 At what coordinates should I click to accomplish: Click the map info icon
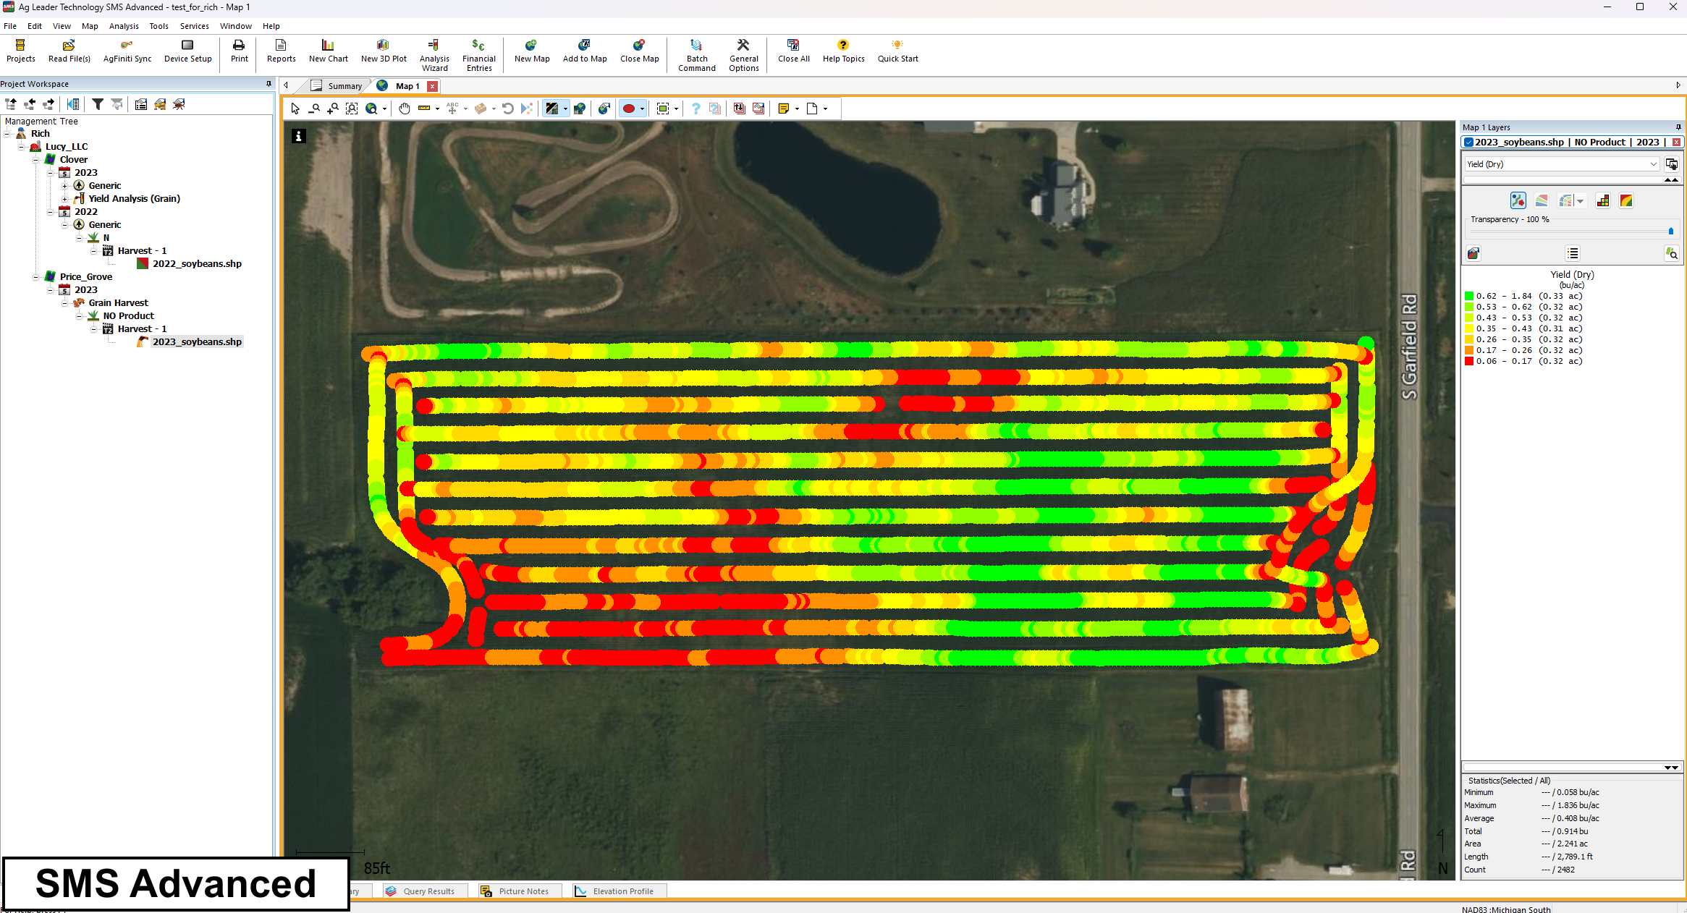coord(298,136)
